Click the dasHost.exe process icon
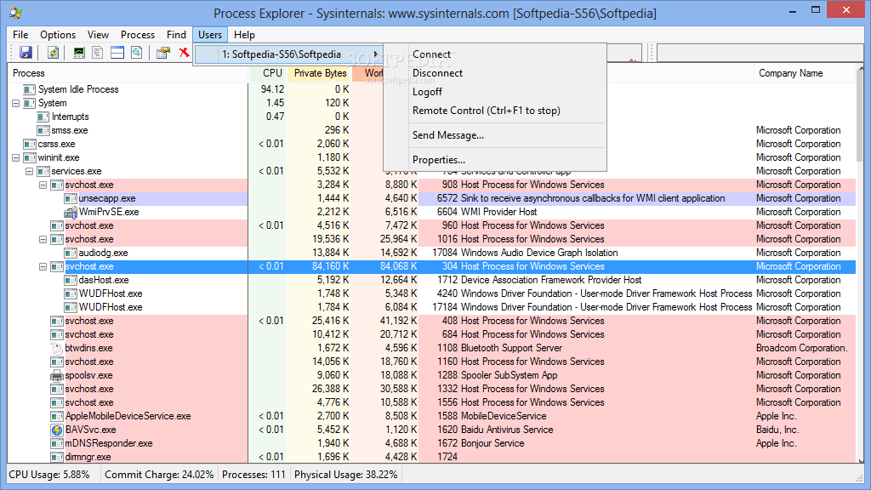 71,280
